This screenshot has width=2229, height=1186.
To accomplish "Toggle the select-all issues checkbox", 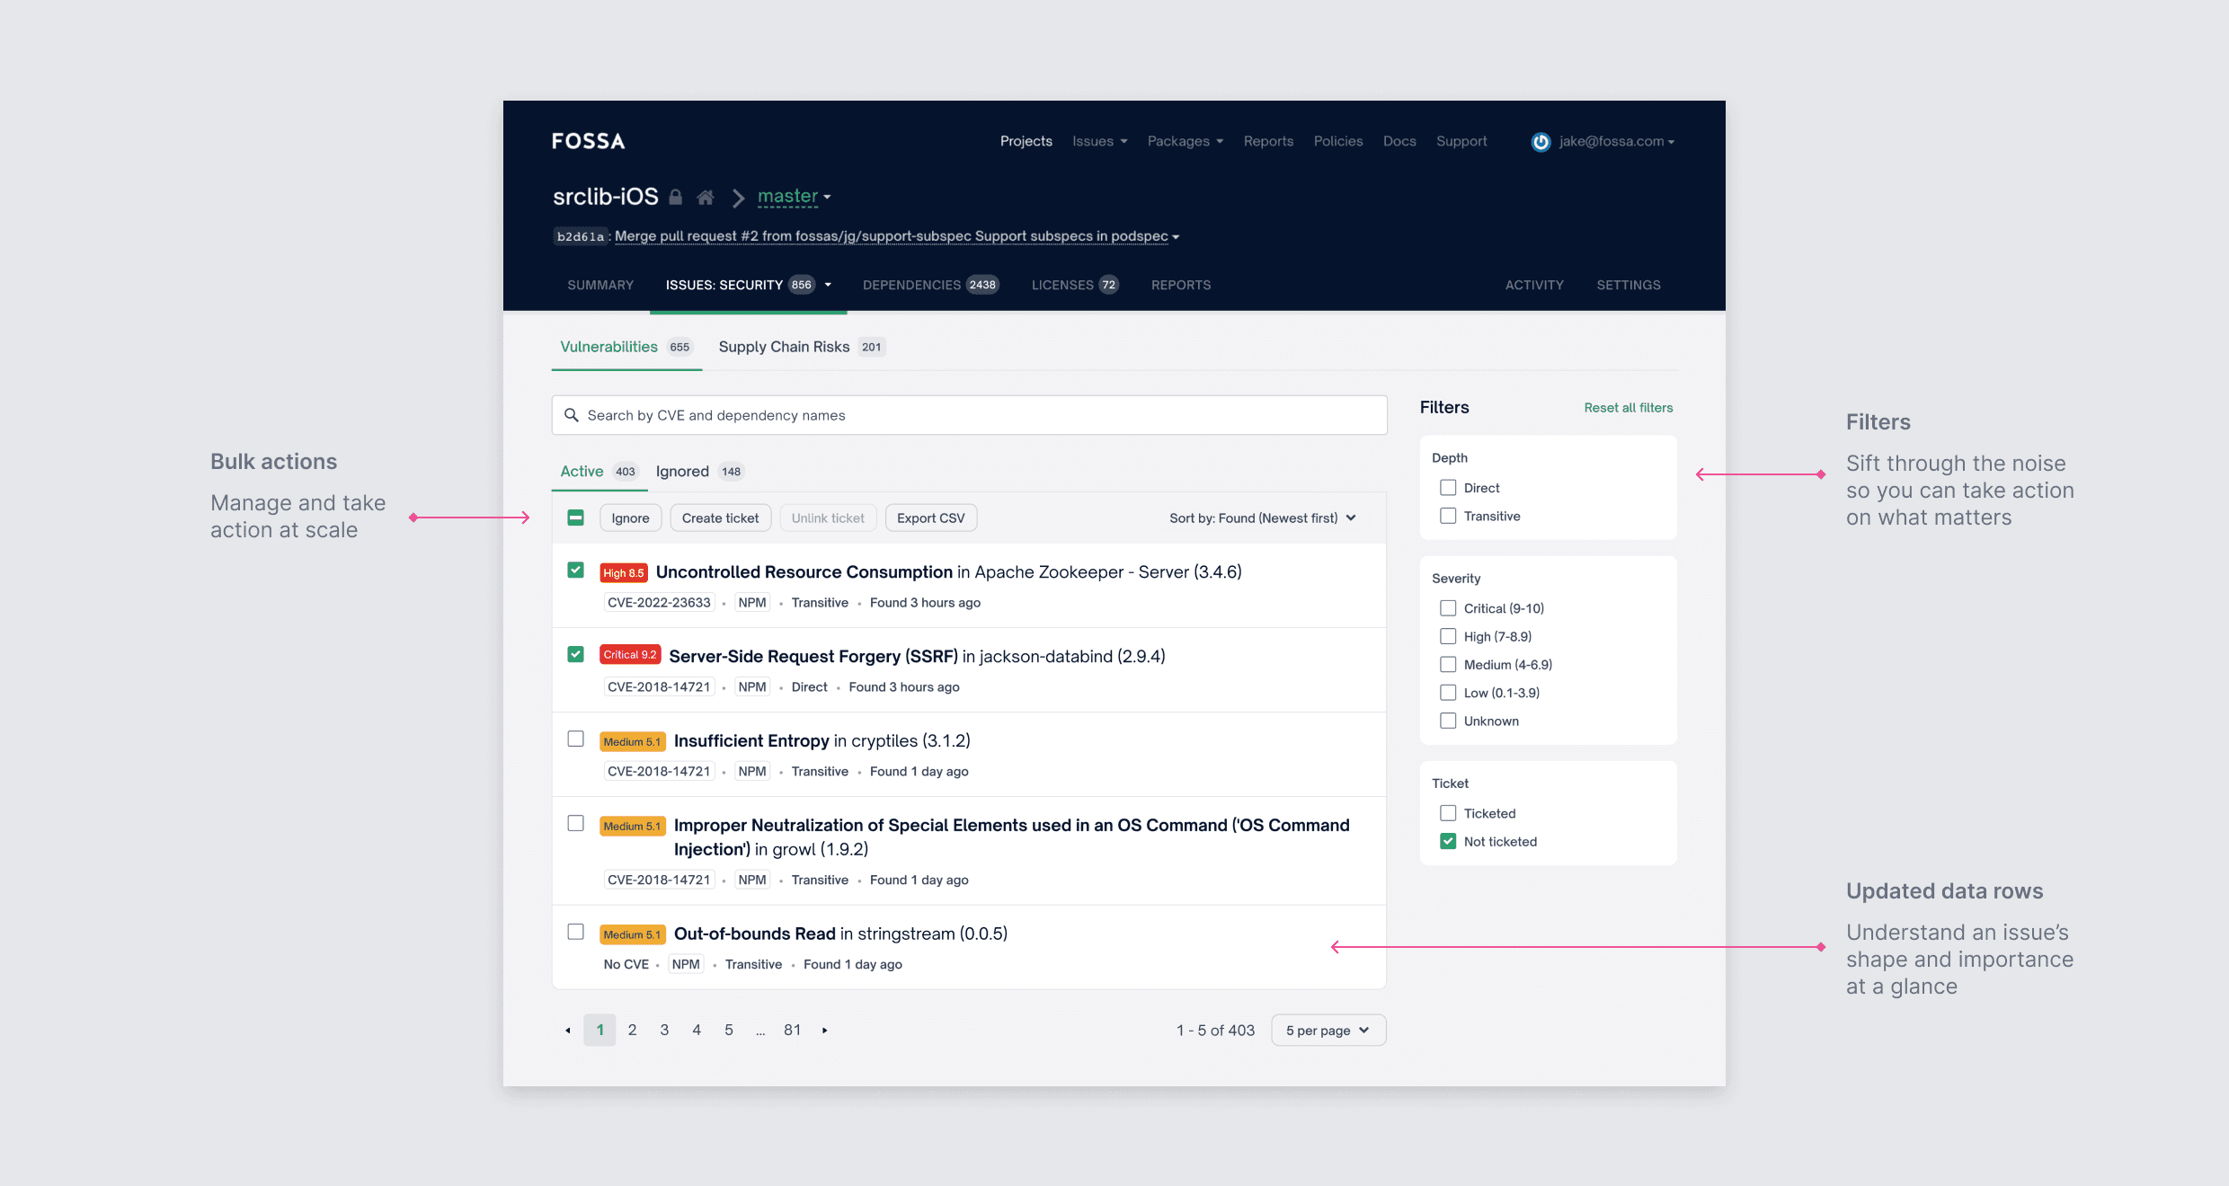I will coord(576,518).
